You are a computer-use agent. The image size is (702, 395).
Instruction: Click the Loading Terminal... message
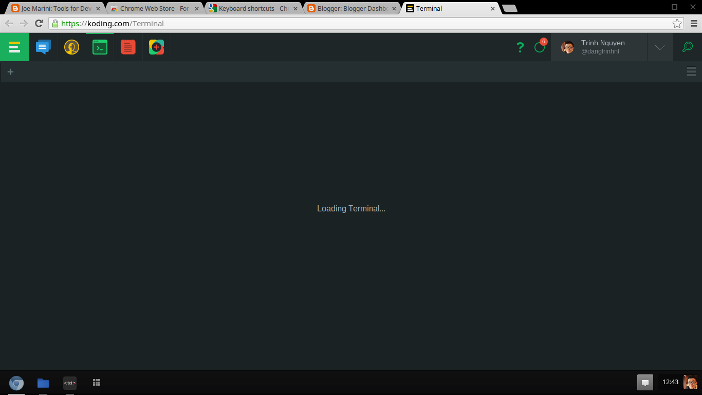coord(351,208)
